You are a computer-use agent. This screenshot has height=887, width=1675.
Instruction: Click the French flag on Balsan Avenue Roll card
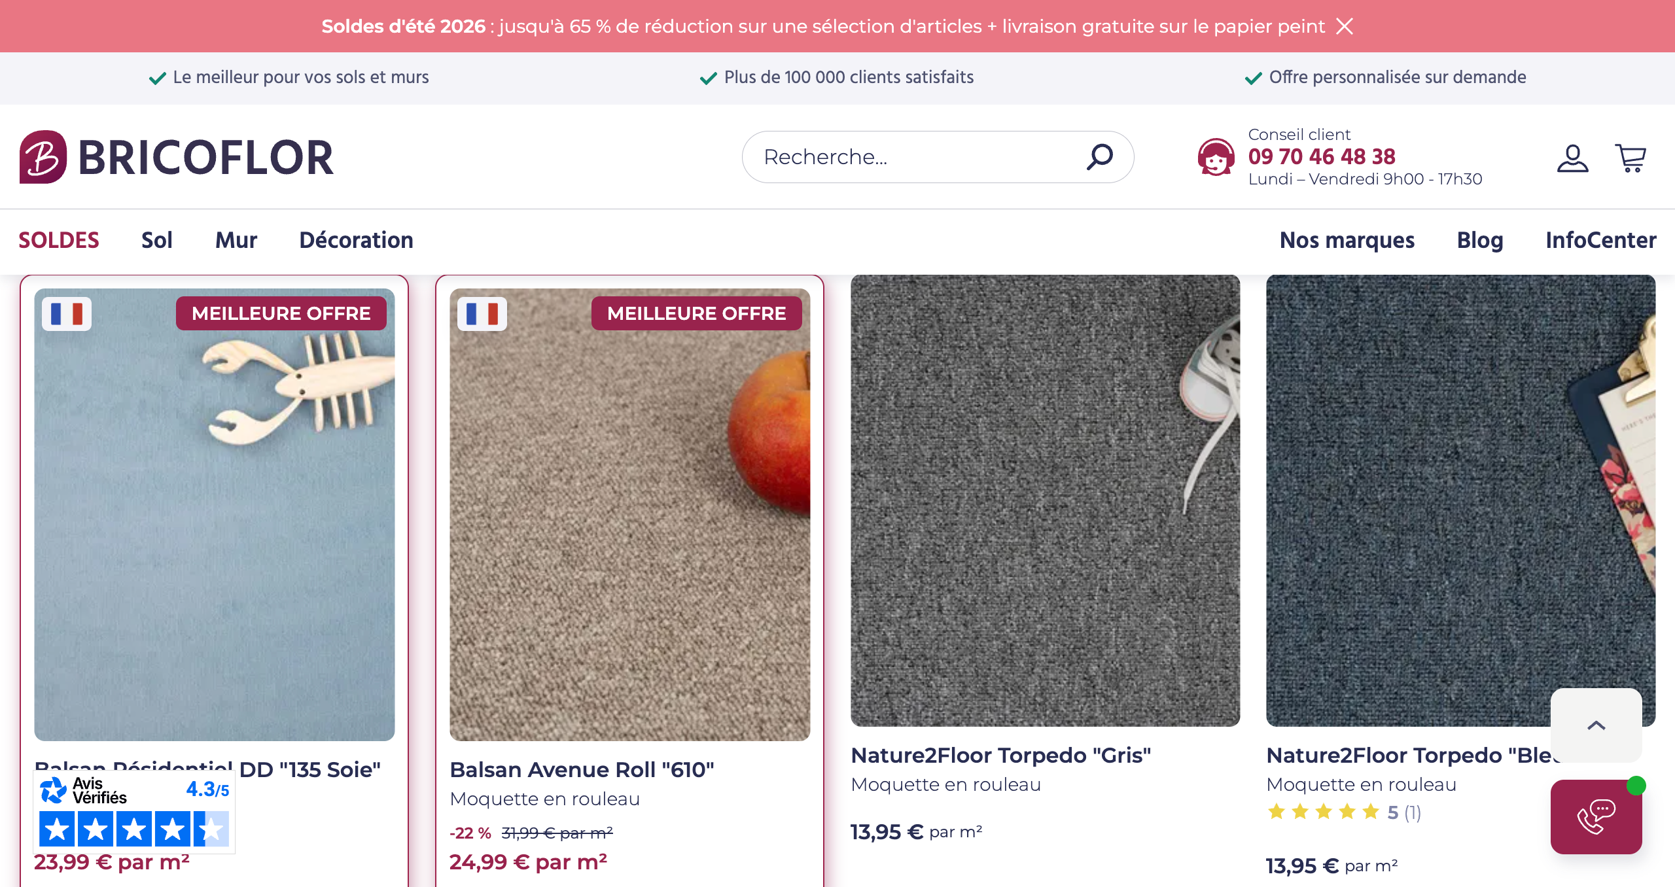[482, 314]
